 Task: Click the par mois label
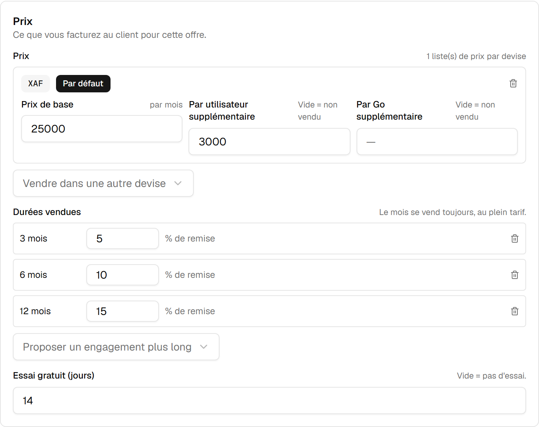pyautogui.click(x=166, y=105)
